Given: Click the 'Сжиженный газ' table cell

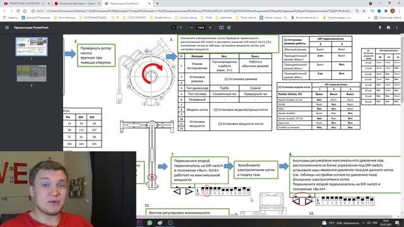Looking at the screenshot, I should [225, 94].
